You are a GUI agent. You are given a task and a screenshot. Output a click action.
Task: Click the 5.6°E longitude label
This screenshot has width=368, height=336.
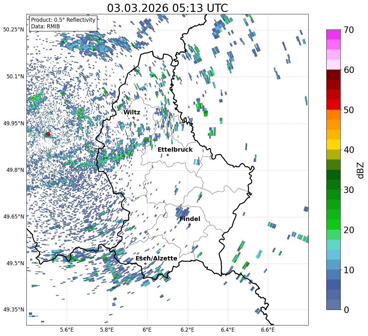67,330
